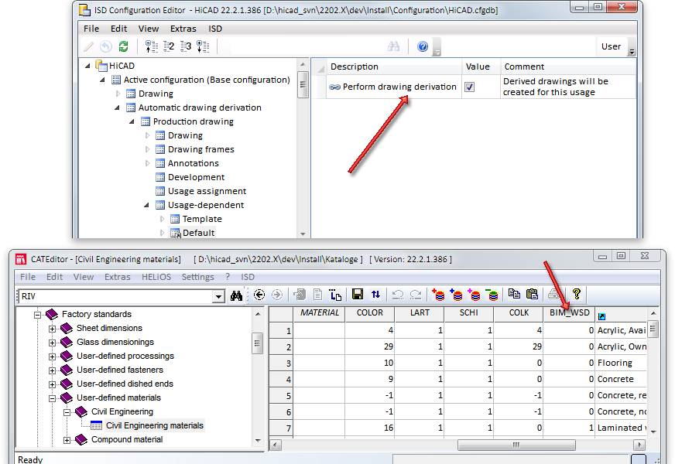Toggle the Perform drawing derivation checkbox
This screenshot has height=464, width=675.
point(469,87)
